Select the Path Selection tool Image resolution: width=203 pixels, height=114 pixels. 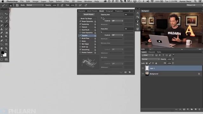coord(2,44)
